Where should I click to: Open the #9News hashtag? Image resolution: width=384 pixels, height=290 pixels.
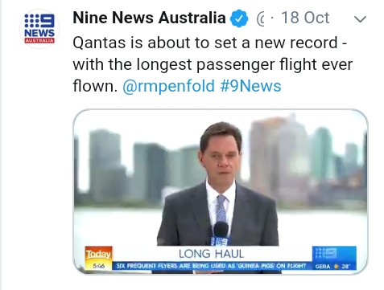point(250,86)
